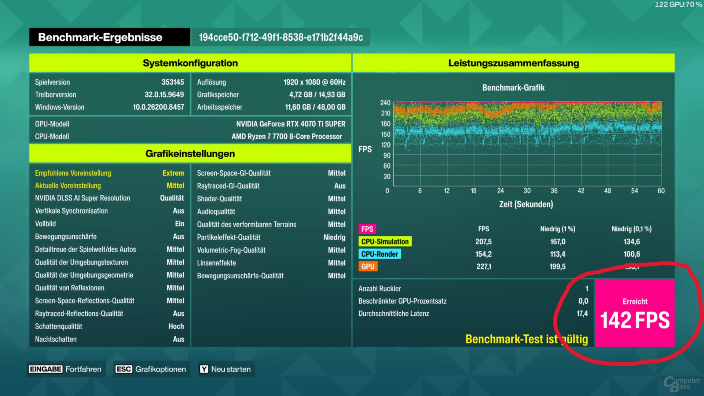704x396 pixels.
Task: Click the Qualität der Umgebungsgeometrie row
Action: tap(109, 275)
